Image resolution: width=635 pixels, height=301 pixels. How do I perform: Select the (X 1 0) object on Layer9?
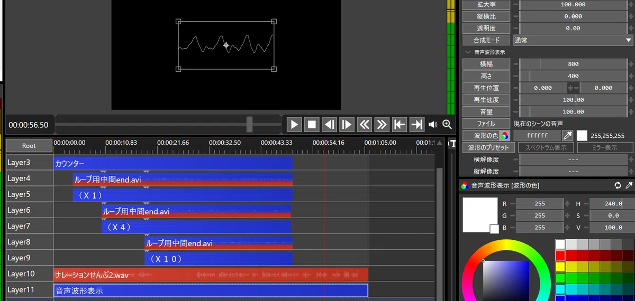[219, 259]
